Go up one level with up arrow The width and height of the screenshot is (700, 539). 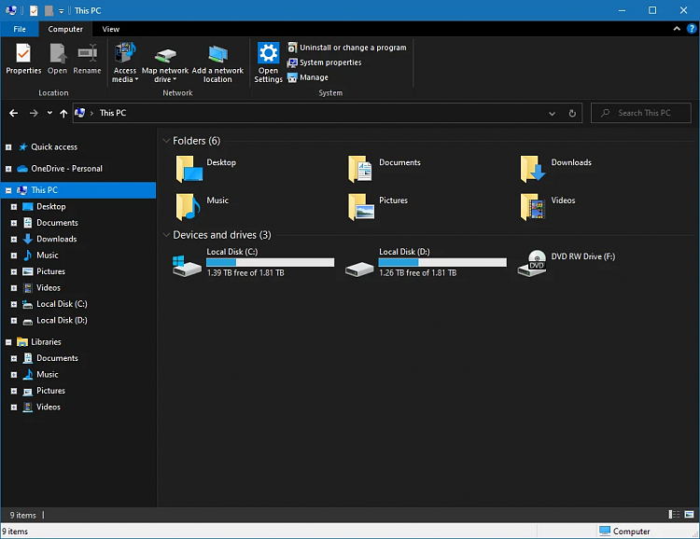coord(63,114)
